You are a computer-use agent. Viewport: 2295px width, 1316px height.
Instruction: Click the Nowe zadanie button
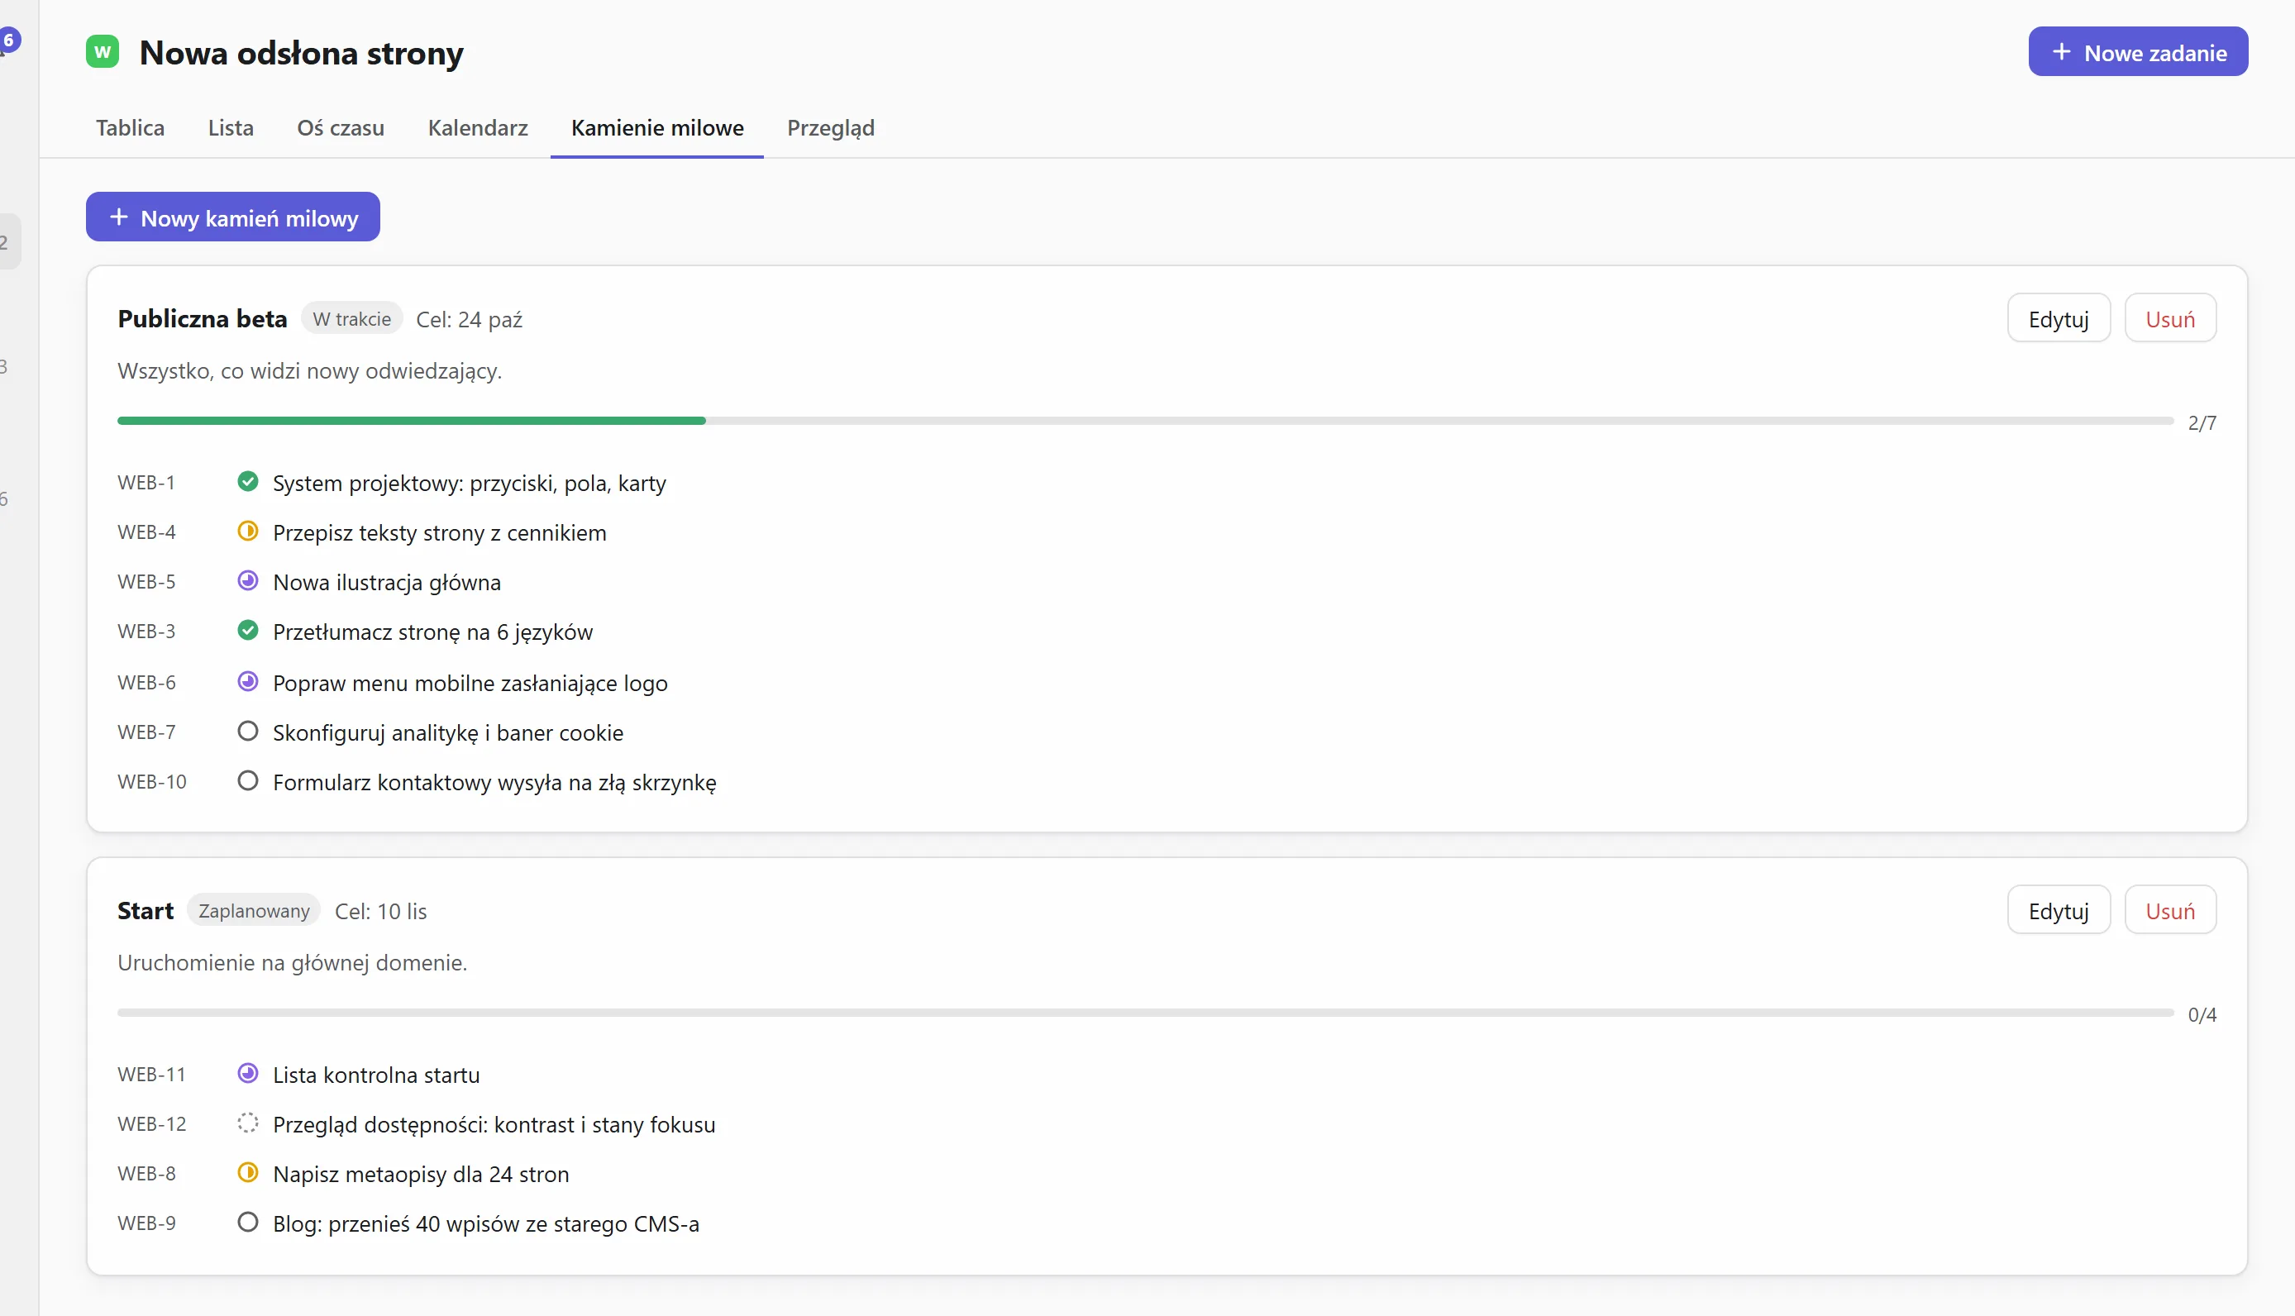coord(2138,52)
